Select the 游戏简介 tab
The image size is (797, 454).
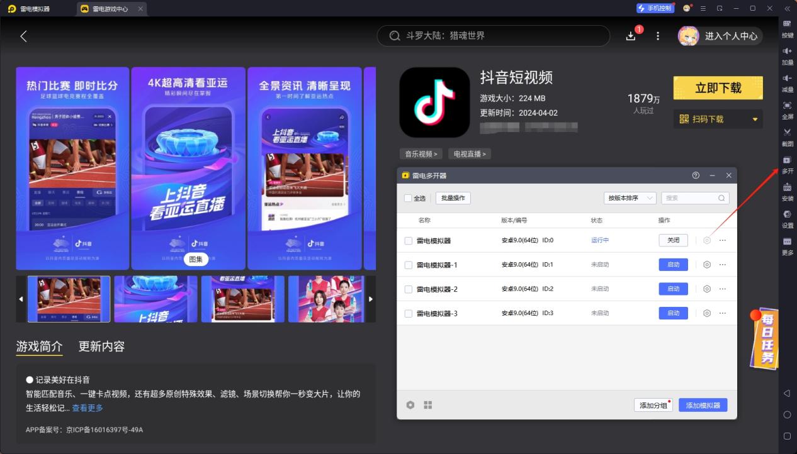[39, 346]
